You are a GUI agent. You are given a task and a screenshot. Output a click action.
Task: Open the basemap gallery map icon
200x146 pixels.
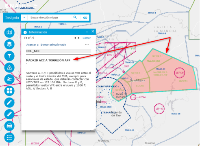(x=9, y=32)
